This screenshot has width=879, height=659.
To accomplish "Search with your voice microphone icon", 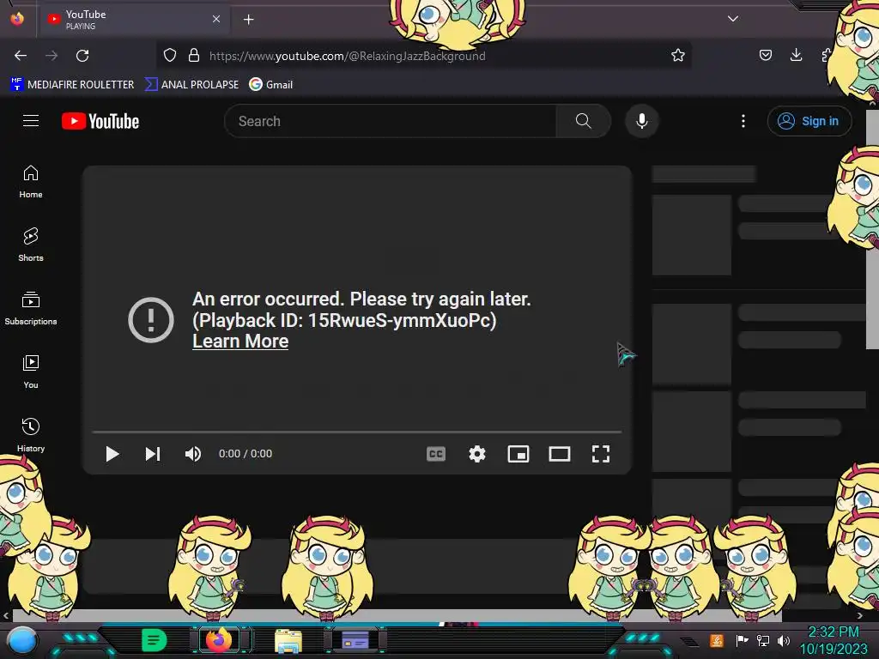I will tap(642, 121).
